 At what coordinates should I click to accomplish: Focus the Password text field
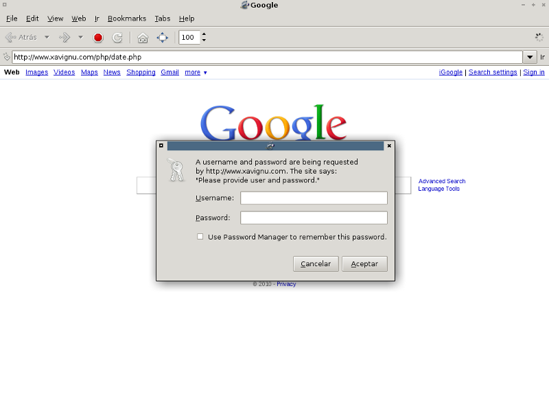tap(314, 218)
